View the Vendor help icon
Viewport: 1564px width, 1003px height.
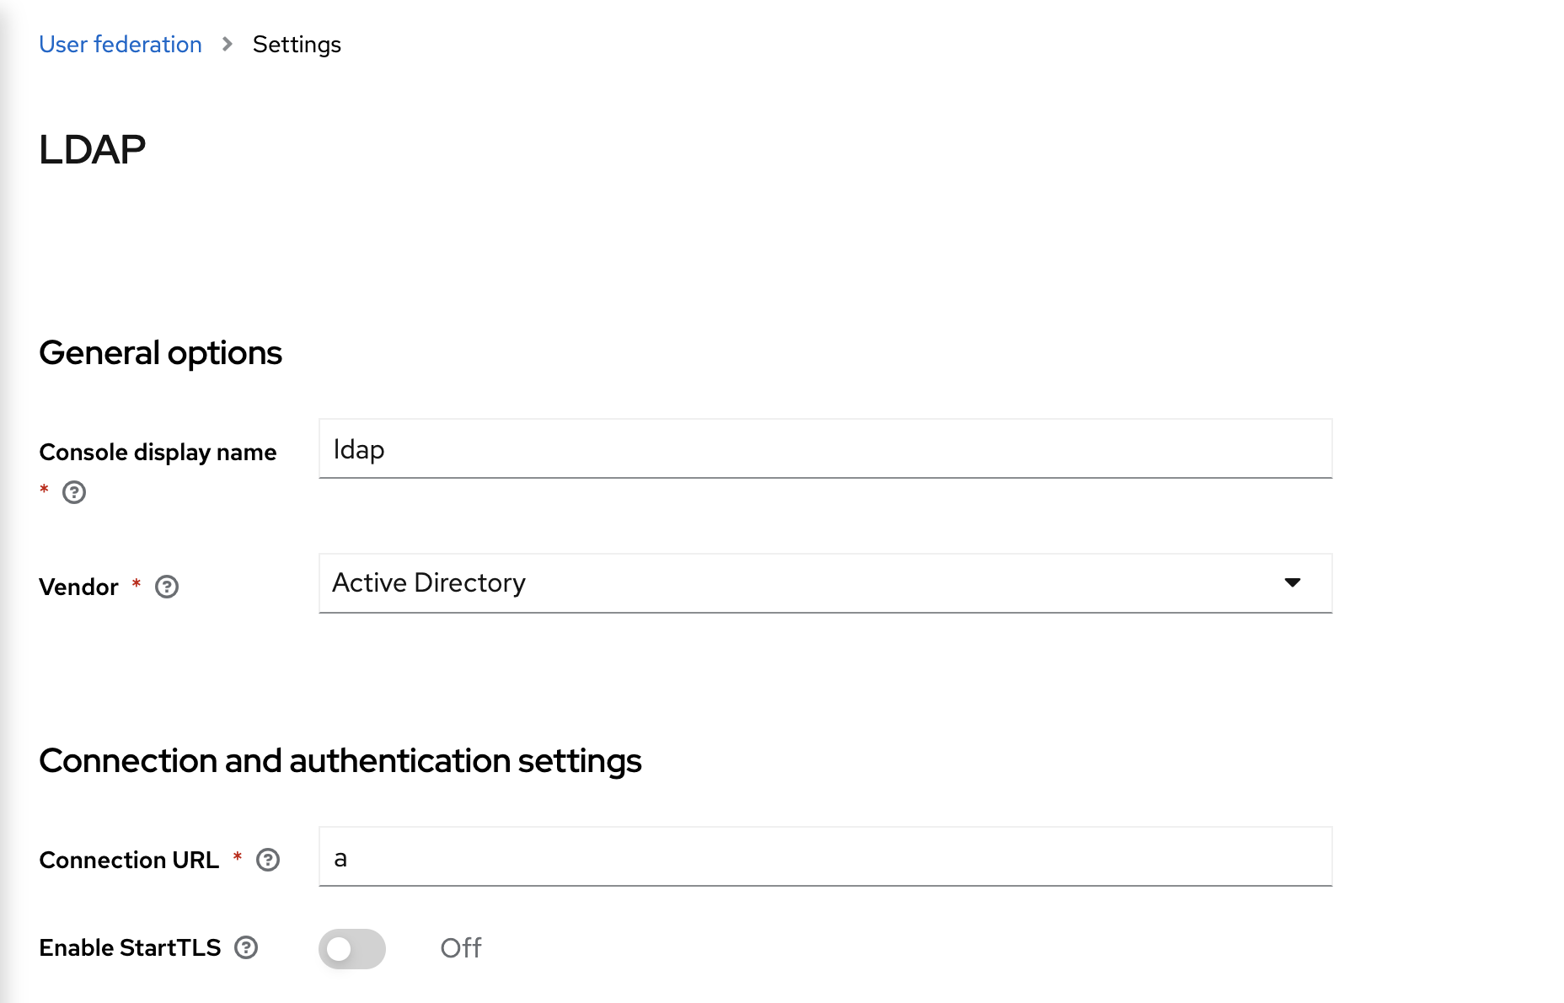click(x=167, y=587)
